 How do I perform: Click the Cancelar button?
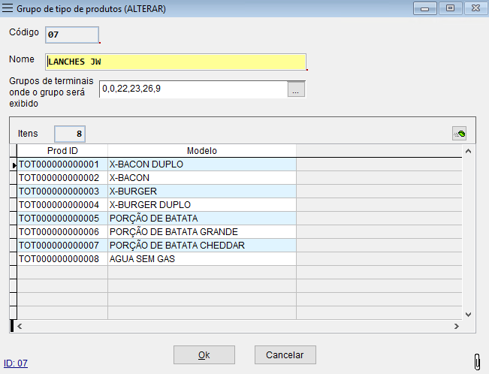click(285, 354)
